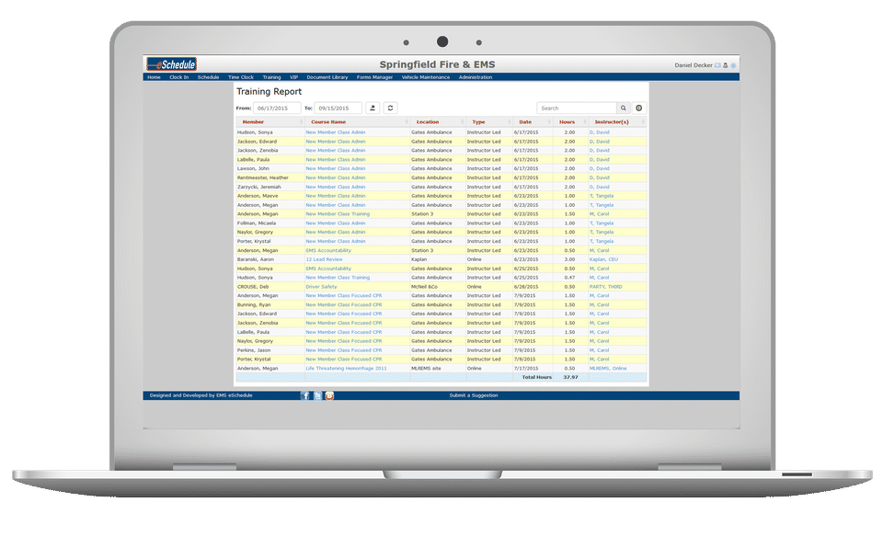Click the McNeil &Co location cell
The width and height of the screenshot is (883, 548).
click(425, 287)
